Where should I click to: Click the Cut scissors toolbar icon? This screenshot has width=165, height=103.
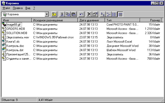click(62, 14)
